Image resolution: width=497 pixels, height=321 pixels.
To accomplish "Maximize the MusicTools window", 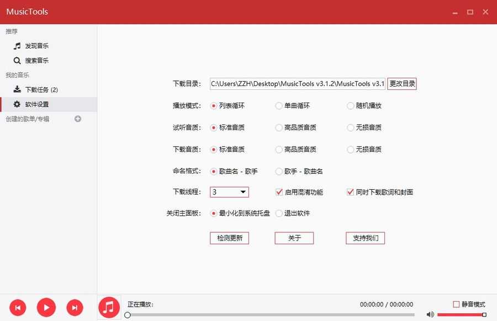I will [470, 12].
